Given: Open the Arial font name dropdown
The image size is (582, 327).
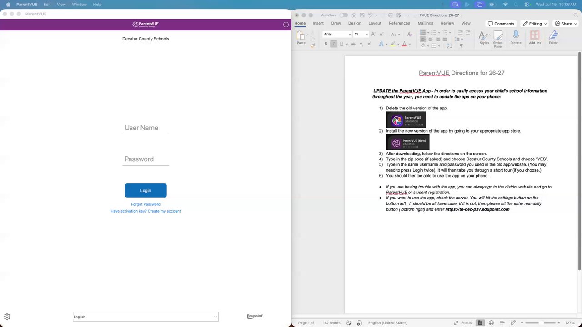Looking at the screenshot, I should pyautogui.click(x=350, y=34).
